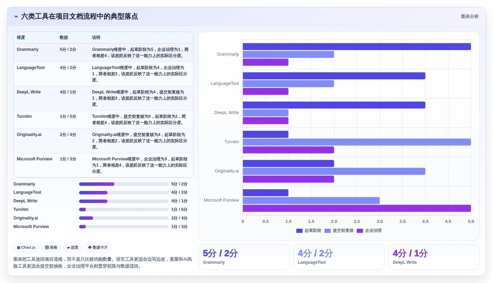Viewport: 493px width, 283px height.
Task: Click LanguageTool in the table's 维度 column
Action: [31, 68]
